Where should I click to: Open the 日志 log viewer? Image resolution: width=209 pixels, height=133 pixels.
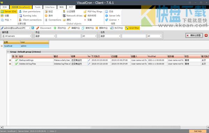[109, 11]
